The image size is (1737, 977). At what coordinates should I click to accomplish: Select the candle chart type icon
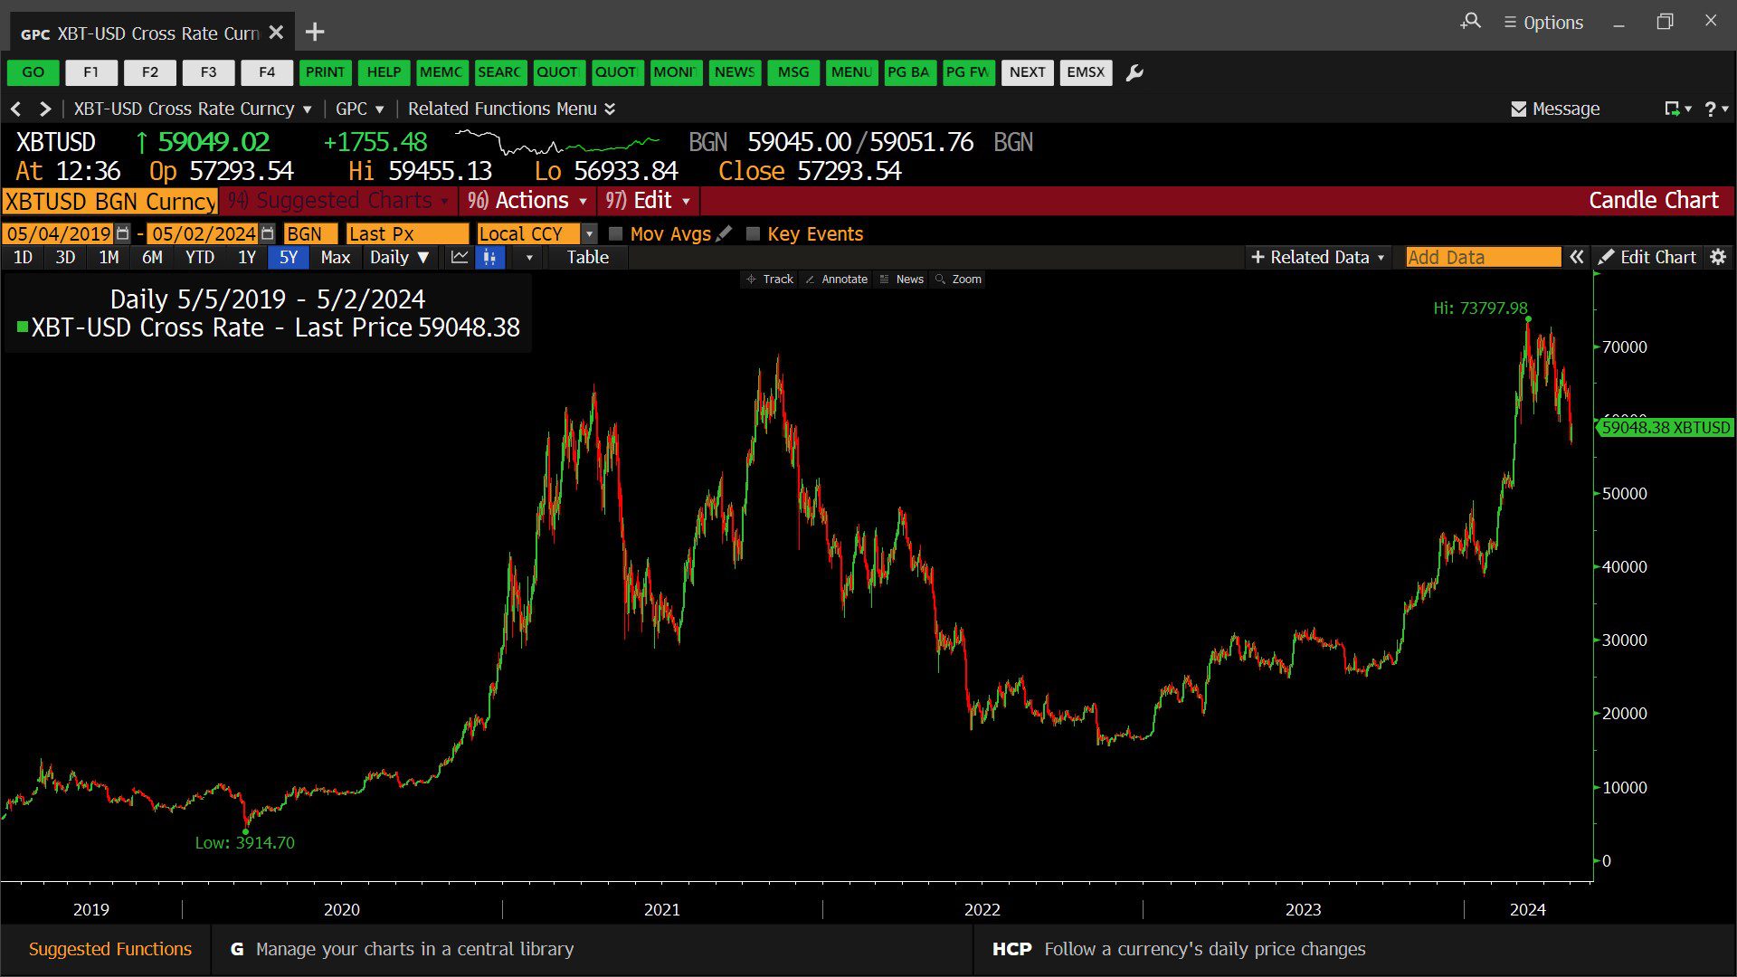(489, 257)
